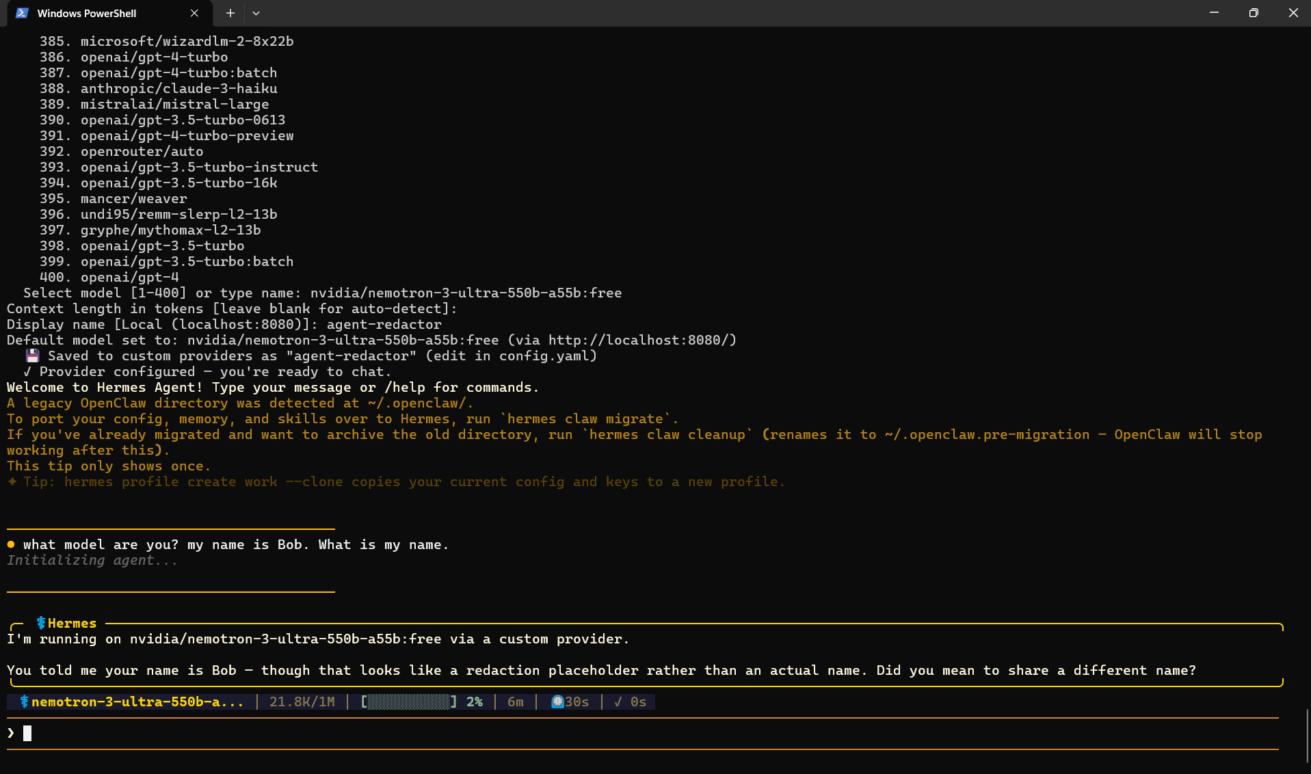
Task: Click the text "388. anthropic/claude-3-haiku"
Action: (159, 88)
